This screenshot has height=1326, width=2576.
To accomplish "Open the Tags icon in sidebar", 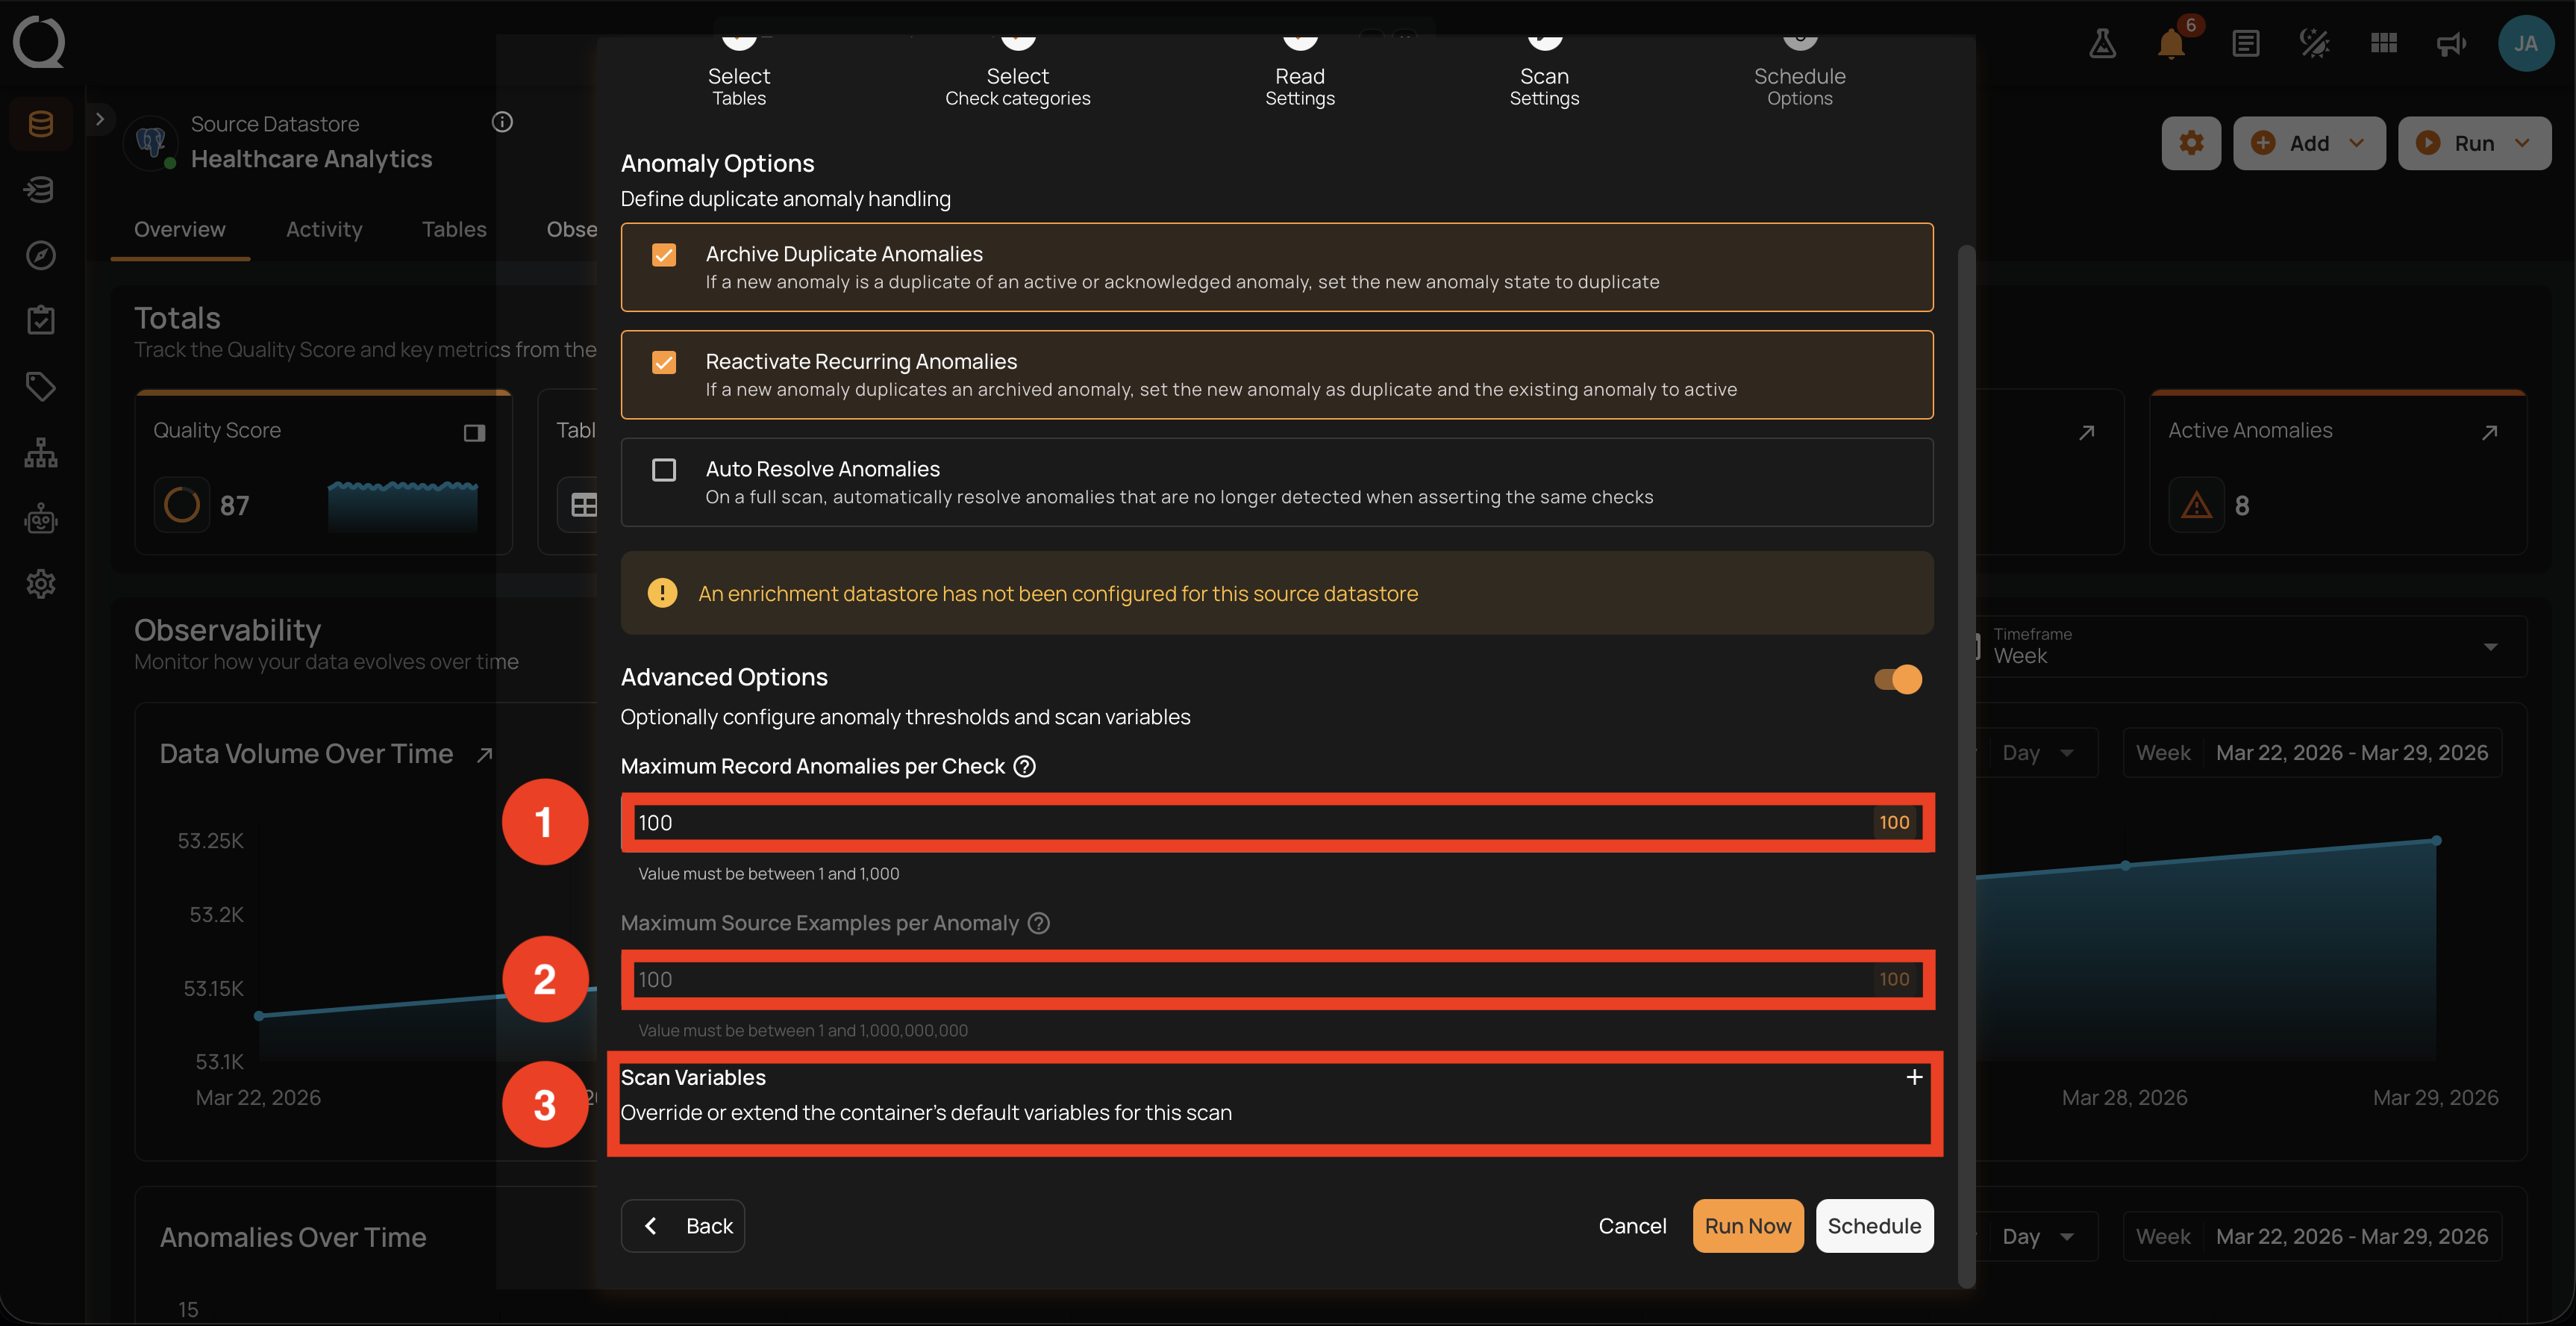I will (41, 386).
